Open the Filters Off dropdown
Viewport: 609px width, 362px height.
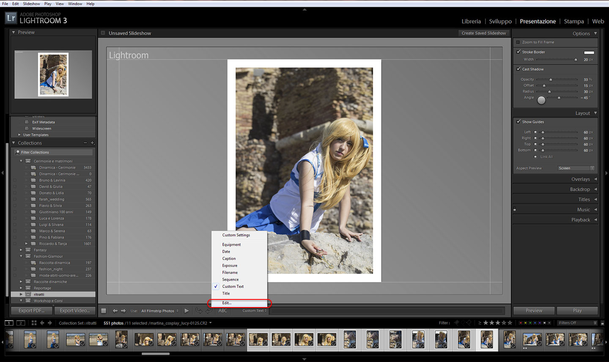pos(577,323)
